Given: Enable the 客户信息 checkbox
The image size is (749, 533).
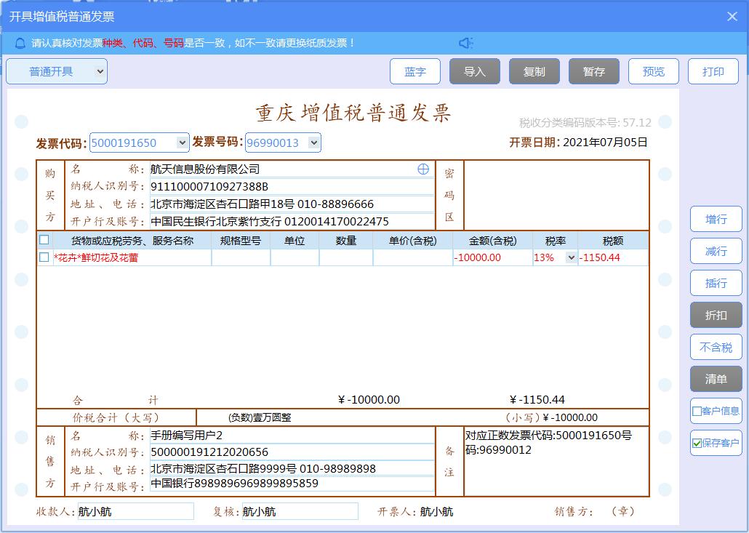Looking at the screenshot, I should click(695, 411).
